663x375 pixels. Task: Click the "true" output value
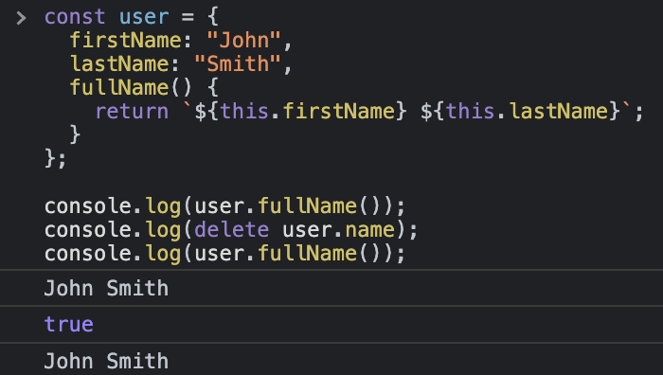(69, 325)
